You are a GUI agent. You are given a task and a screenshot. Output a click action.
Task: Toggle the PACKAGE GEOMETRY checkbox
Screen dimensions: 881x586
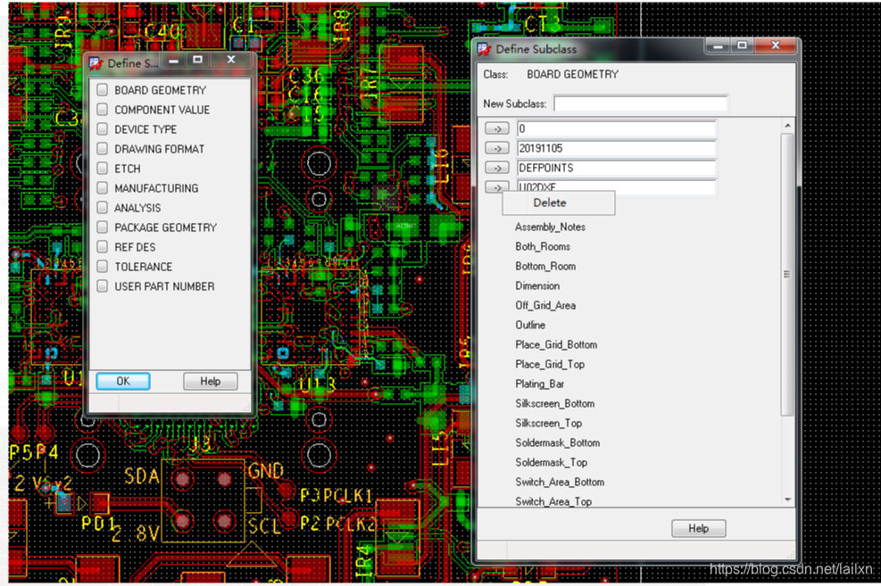(103, 227)
